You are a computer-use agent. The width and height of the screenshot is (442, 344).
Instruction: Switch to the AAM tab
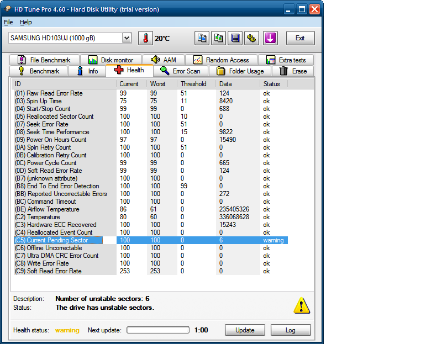[x=164, y=60]
